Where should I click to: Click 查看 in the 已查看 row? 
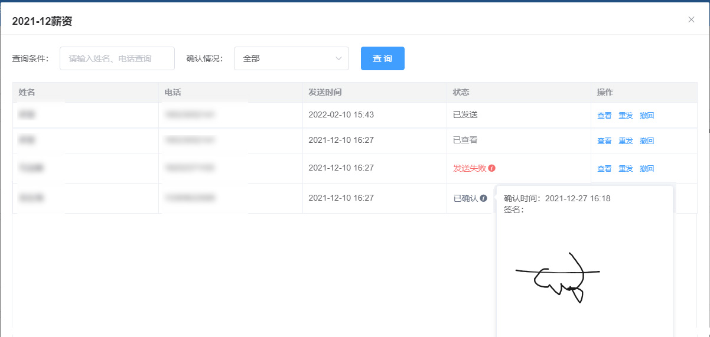click(604, 141)
